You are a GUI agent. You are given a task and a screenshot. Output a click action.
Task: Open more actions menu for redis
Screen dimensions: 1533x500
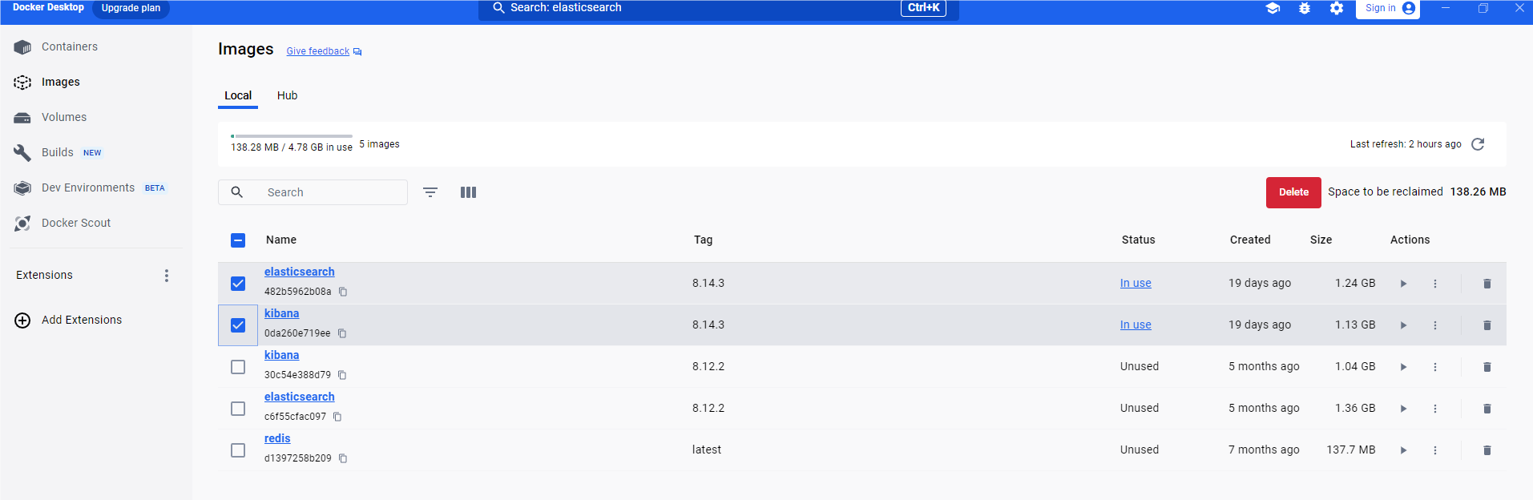[x=1435, y=450]
